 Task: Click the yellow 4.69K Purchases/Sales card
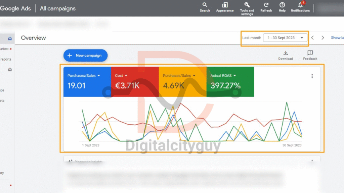(182, 82)
